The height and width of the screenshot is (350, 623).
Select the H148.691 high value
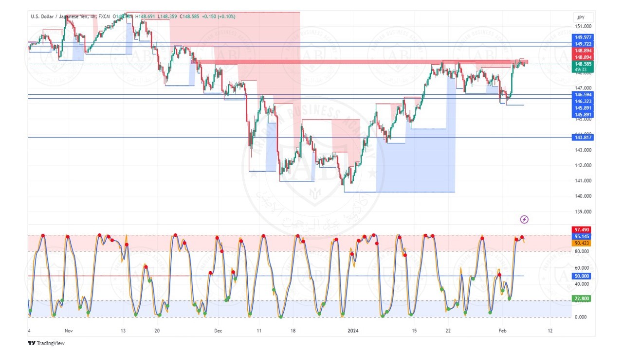(145, 17)
